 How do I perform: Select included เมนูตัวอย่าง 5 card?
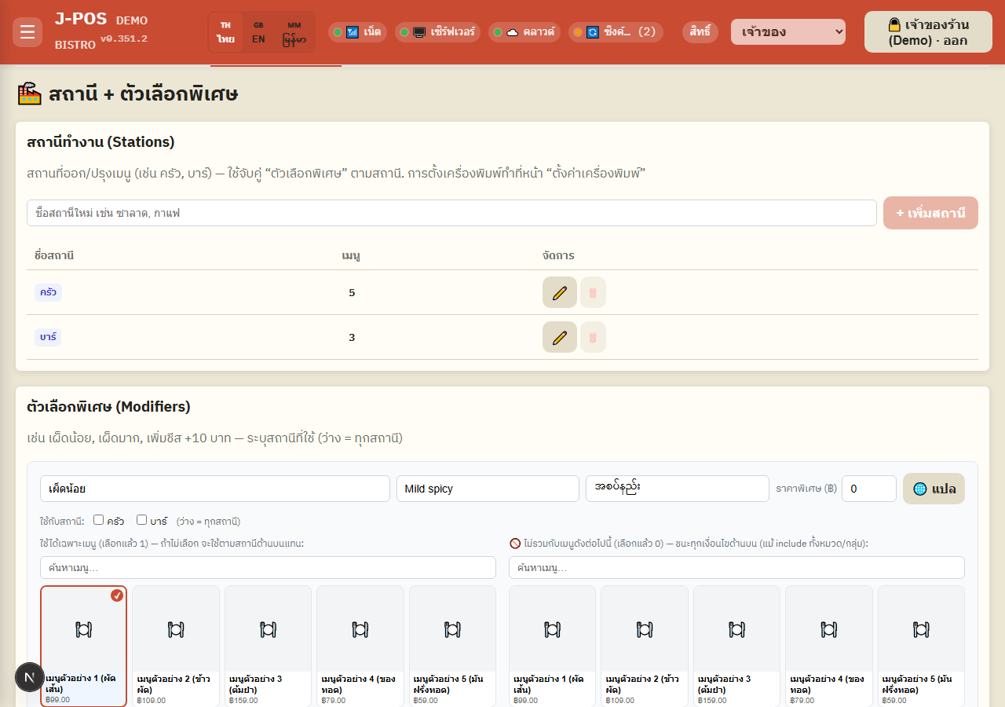coord(452,646)
